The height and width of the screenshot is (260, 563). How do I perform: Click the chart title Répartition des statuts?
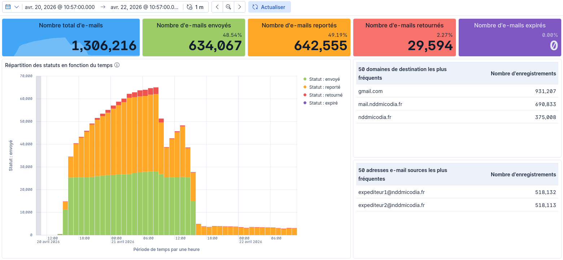(x=59, y=65)
